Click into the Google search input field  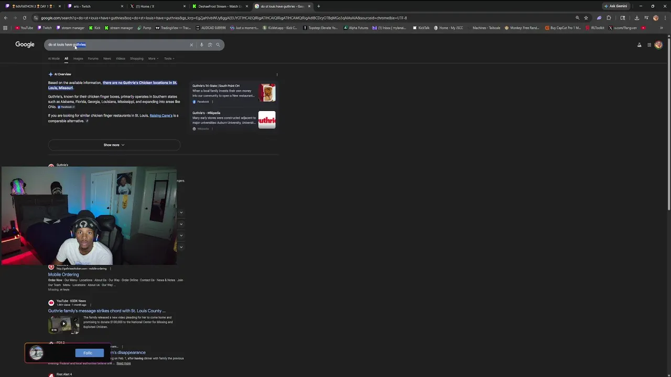click(x=116, y=45)
